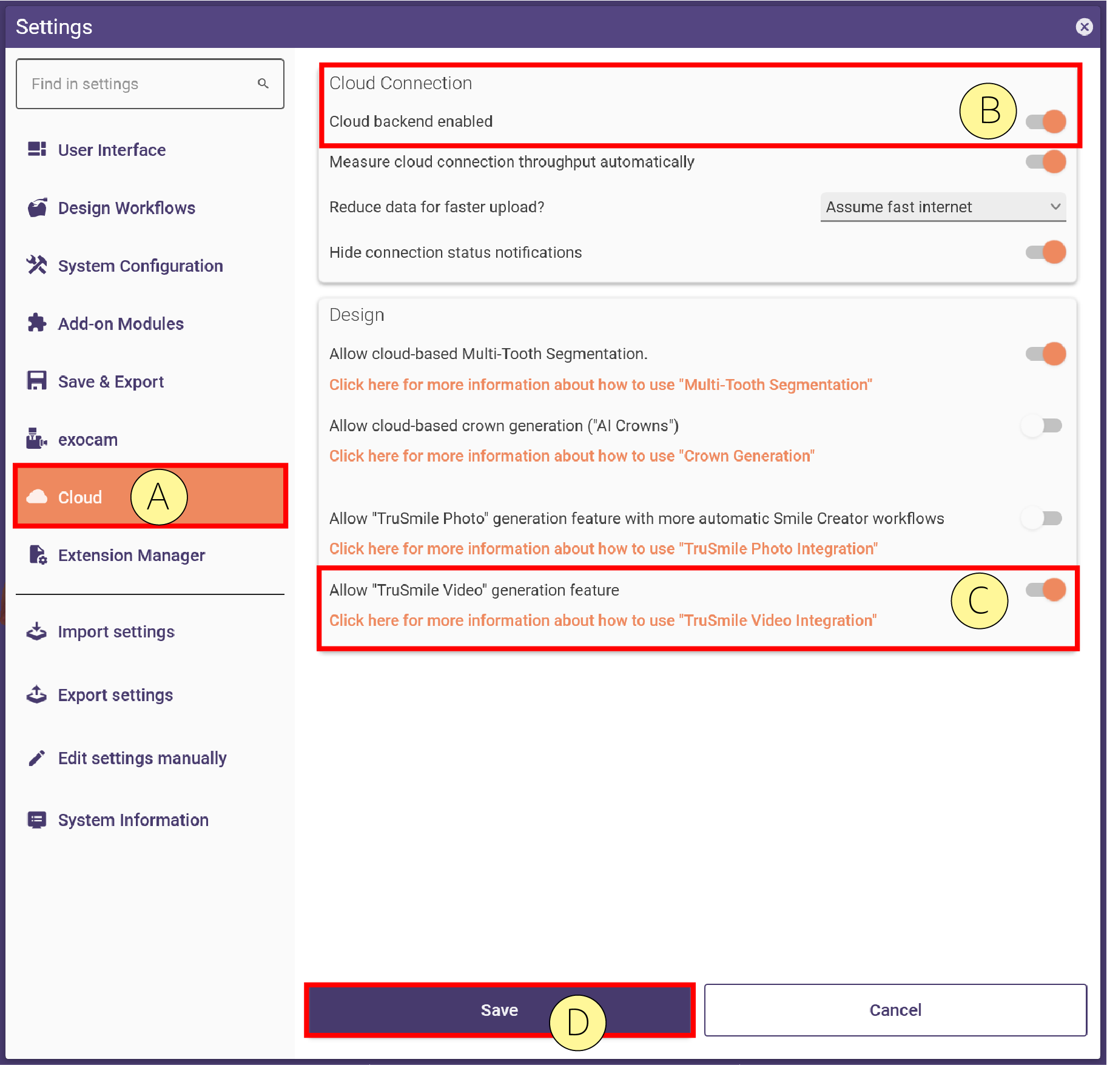Click the System Configuration tools icon
The width and height of the screenshot is (1107, 1065).
coord(37,265)
